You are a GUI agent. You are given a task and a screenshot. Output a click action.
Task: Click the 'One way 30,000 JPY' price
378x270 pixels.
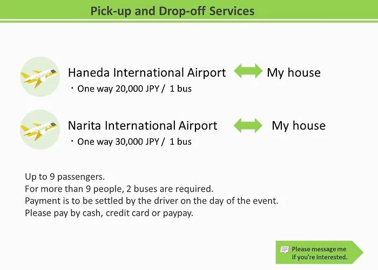coord(118,141)
